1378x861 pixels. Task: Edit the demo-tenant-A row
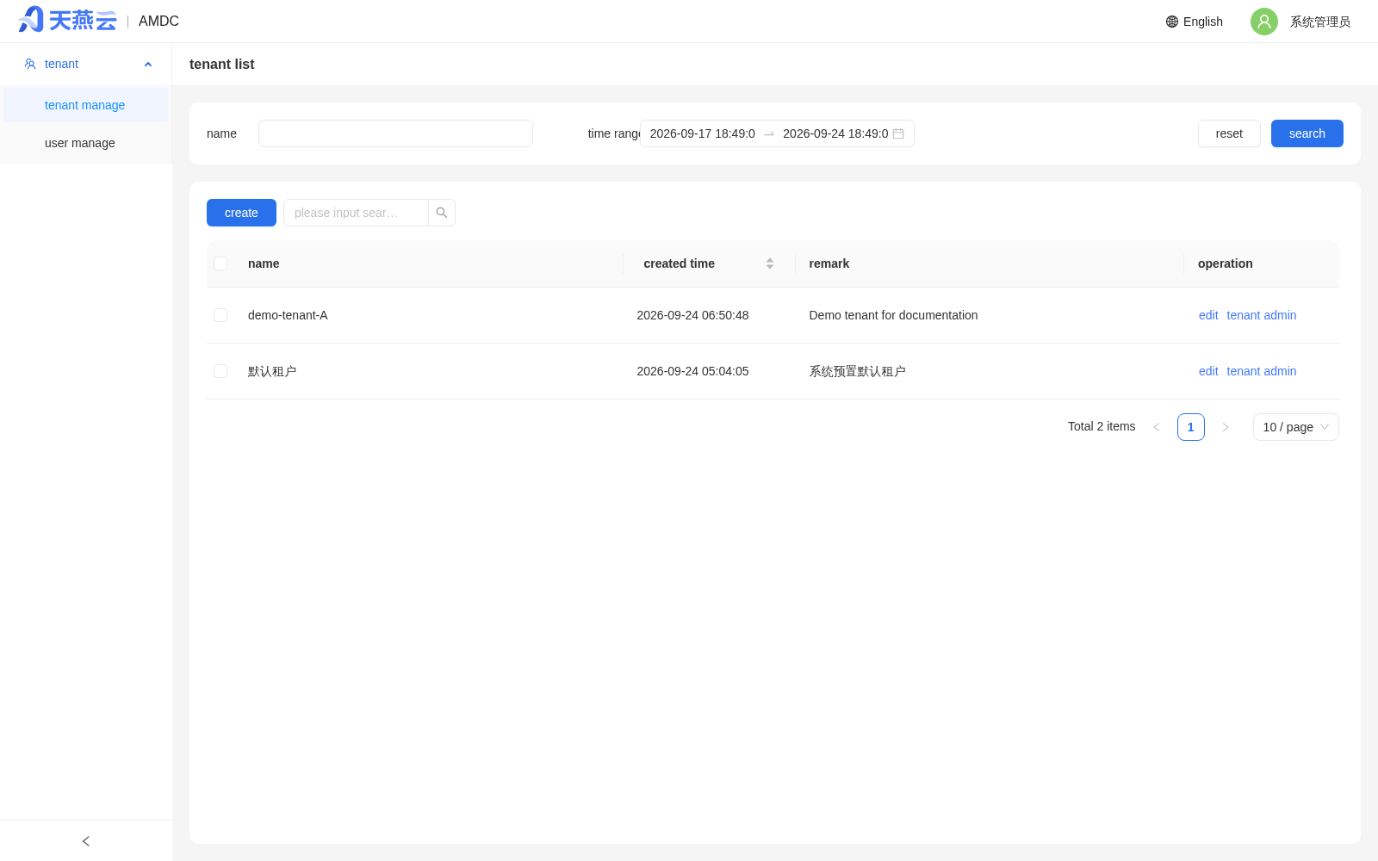(1208, 315)
